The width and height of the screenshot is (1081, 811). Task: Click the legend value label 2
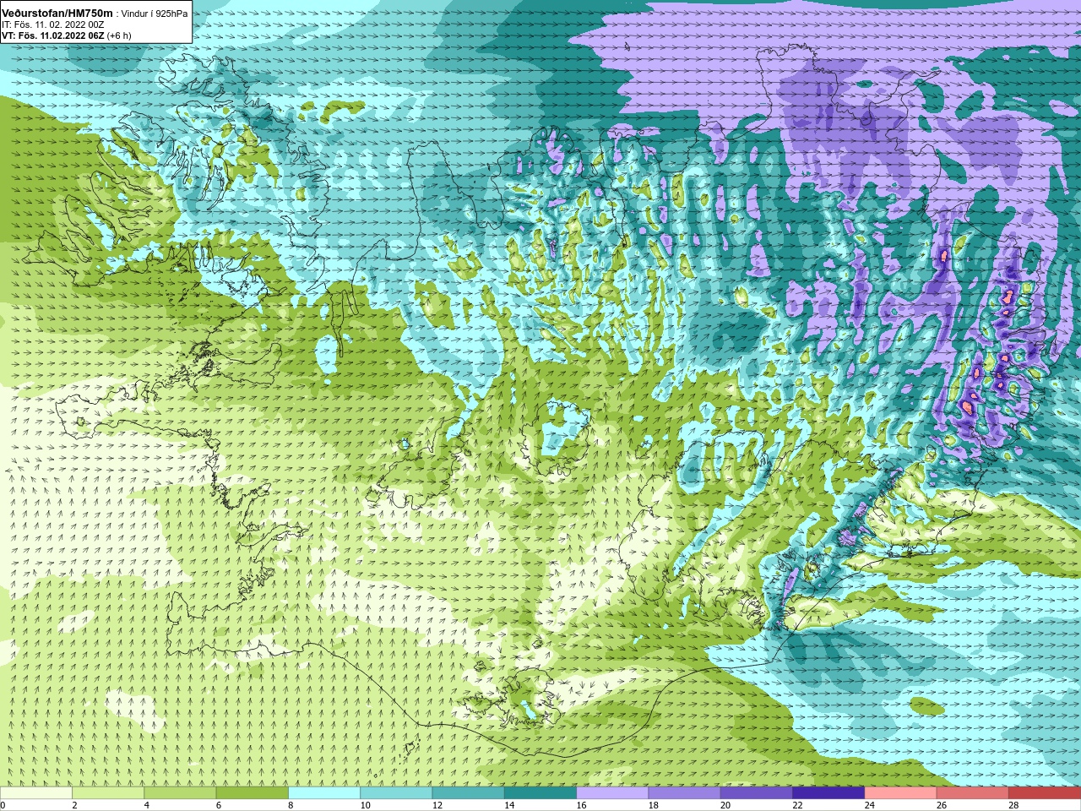pos(74,805)
